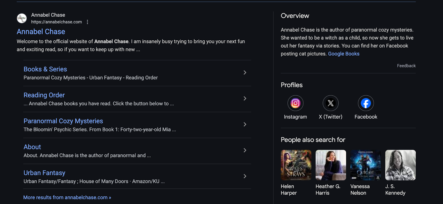The image size is (443, 204).
Task: Click the Facebook label text
Action: pos(366,117)
